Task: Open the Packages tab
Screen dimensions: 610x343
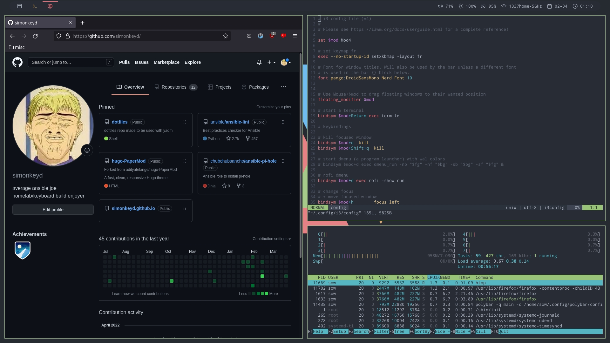Action: [255, 87]
